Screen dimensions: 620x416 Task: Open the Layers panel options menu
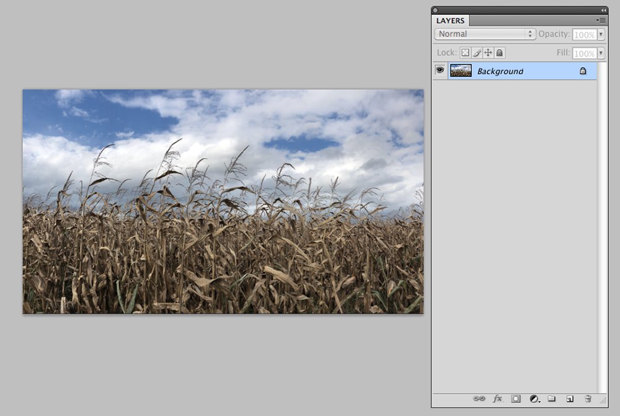(x=601, y=20)
